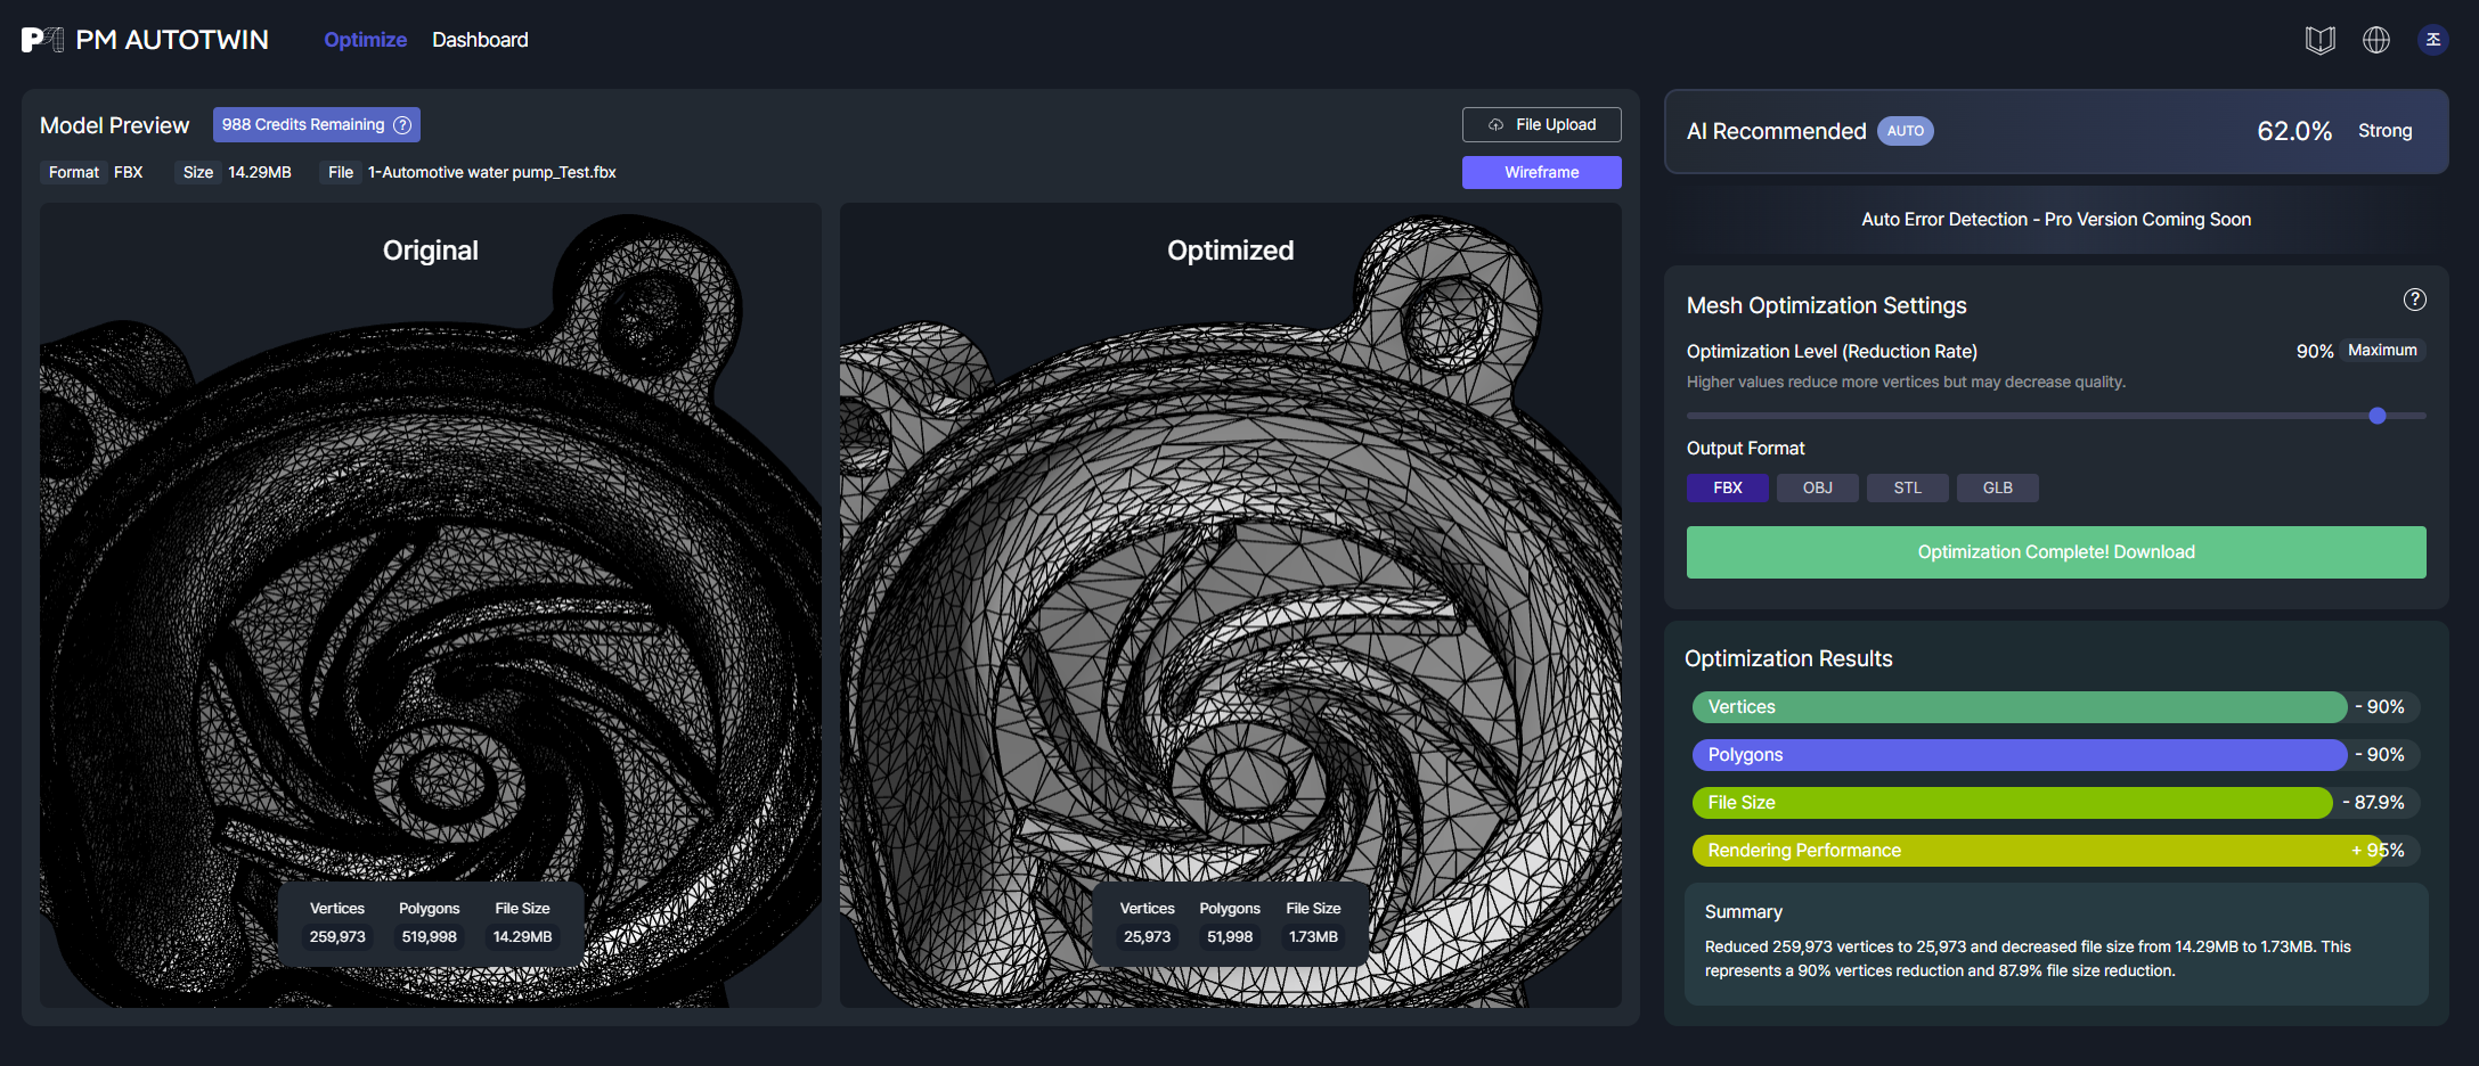2479x1066 pixels.
Task: Switch to the Dashboard tab
Action: click(479, 39)
